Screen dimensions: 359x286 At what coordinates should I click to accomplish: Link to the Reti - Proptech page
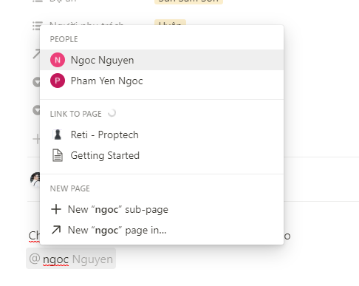click(162, 135)
